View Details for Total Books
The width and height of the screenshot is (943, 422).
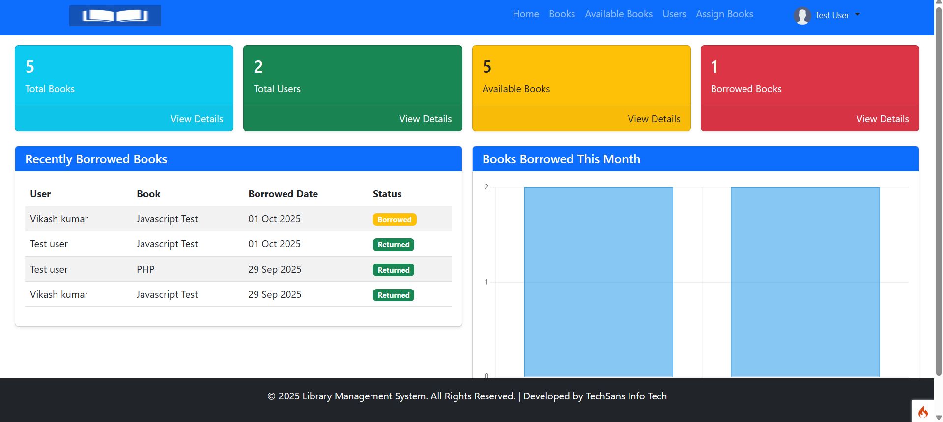pyautogui.click(x=197, y=119)
